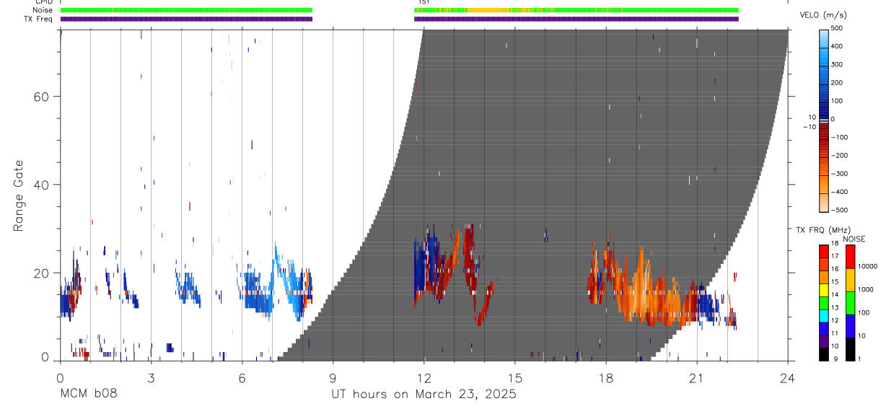Click the −300 label on velocity scale

838,174
